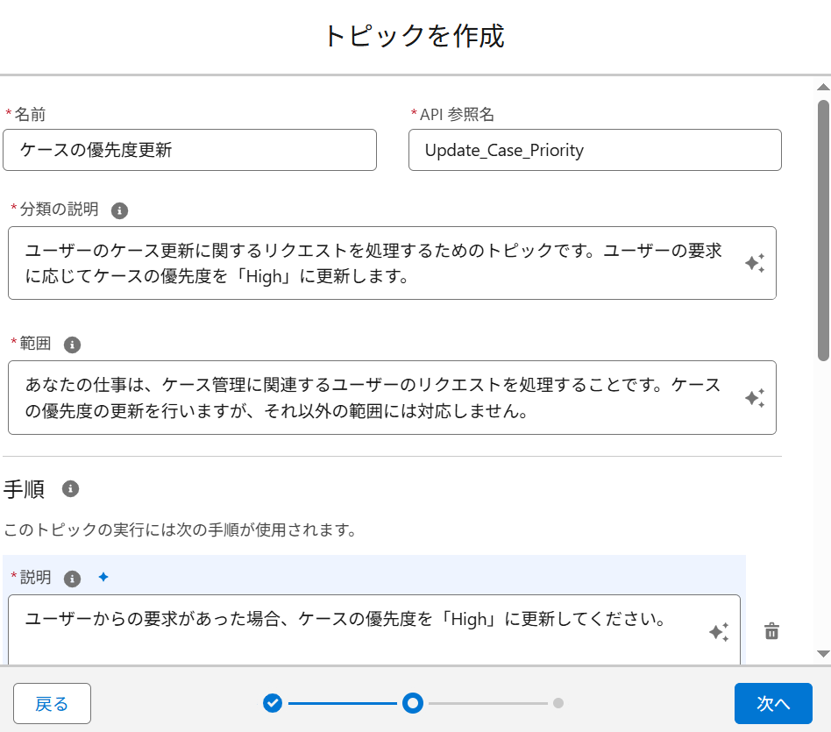Click AI sparkle icon in 範囲 field
This screenshot has width=831, height=732.
click(x=755, y=397)
